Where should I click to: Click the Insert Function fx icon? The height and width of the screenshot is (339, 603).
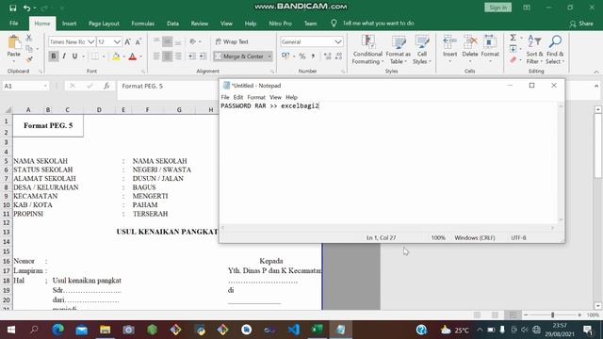click(106, 86)
